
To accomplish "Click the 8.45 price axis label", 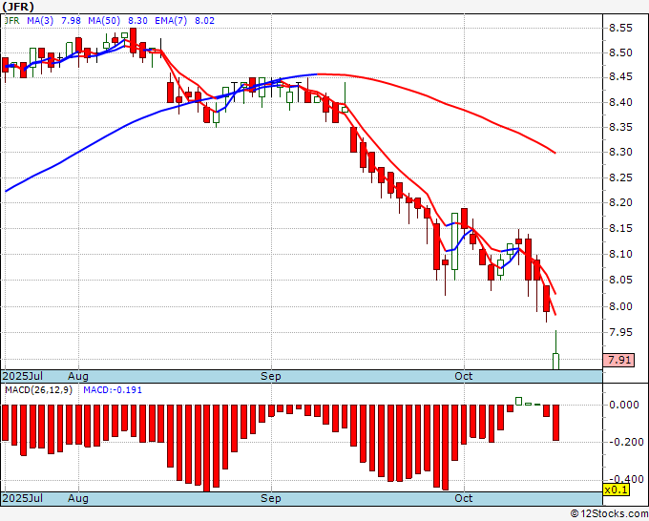I will [x=620, y=77].
